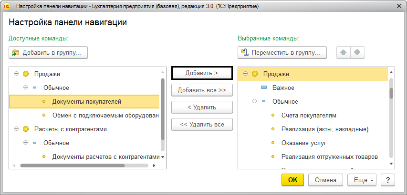Click the move up arrow icon
407x195 pixels.
pyautogui.click(x=343, y=52)
